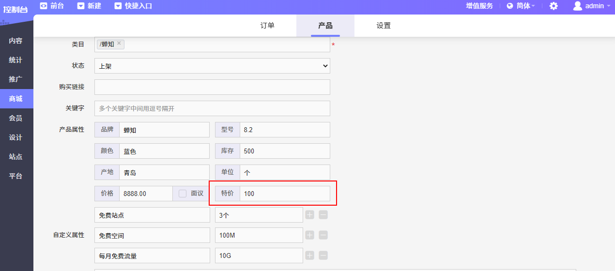This screenshot has width=615, height=271.
Task: Open 增值服务 value-added services link
Action: (x=479, y=6)
